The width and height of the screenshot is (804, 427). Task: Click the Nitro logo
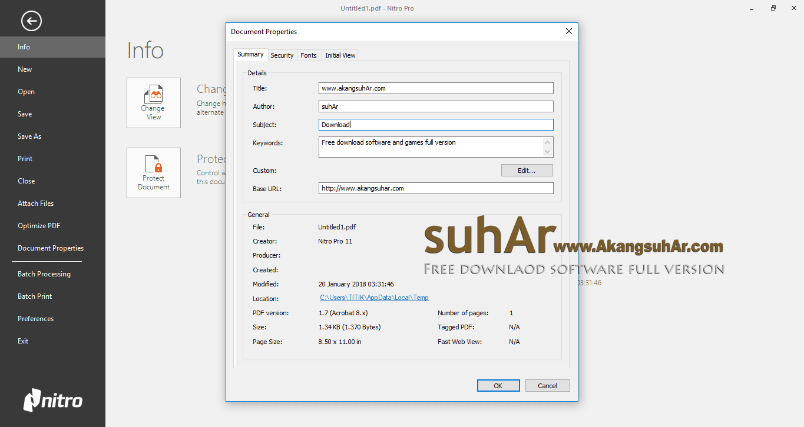tap(53, 401)
